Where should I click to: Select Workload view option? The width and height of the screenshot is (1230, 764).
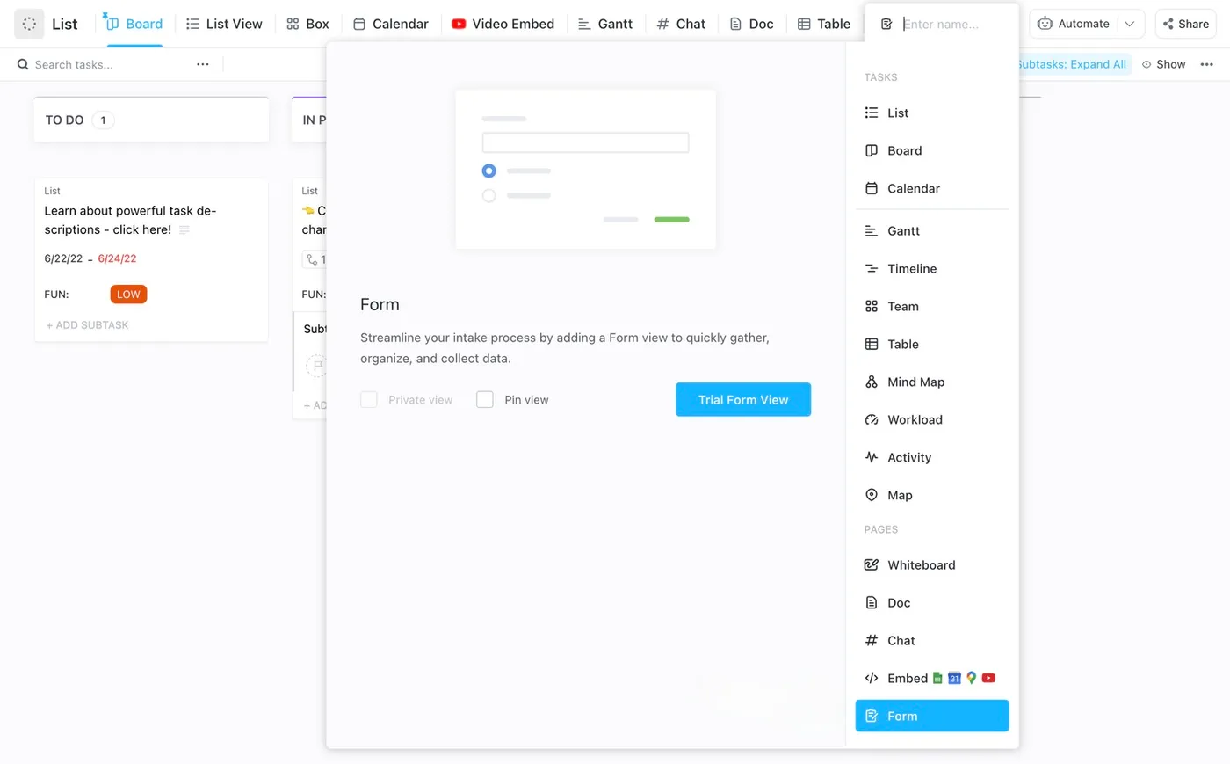[932, 419]
